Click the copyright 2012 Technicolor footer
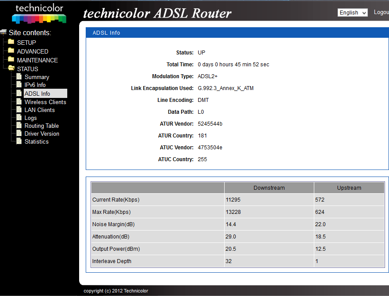This screenshot has width=389, height=296. (116, 291)
